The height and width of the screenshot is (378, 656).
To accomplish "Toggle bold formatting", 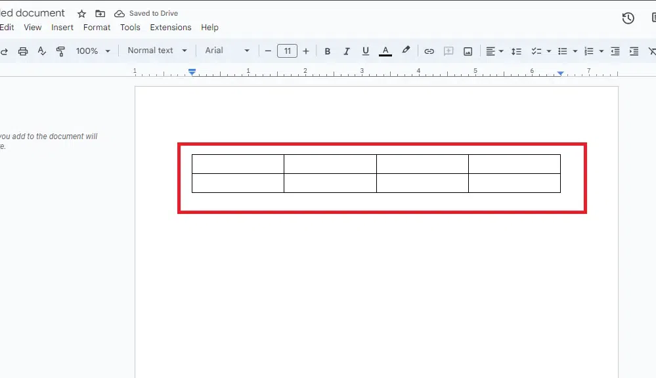I will [328, 51].
